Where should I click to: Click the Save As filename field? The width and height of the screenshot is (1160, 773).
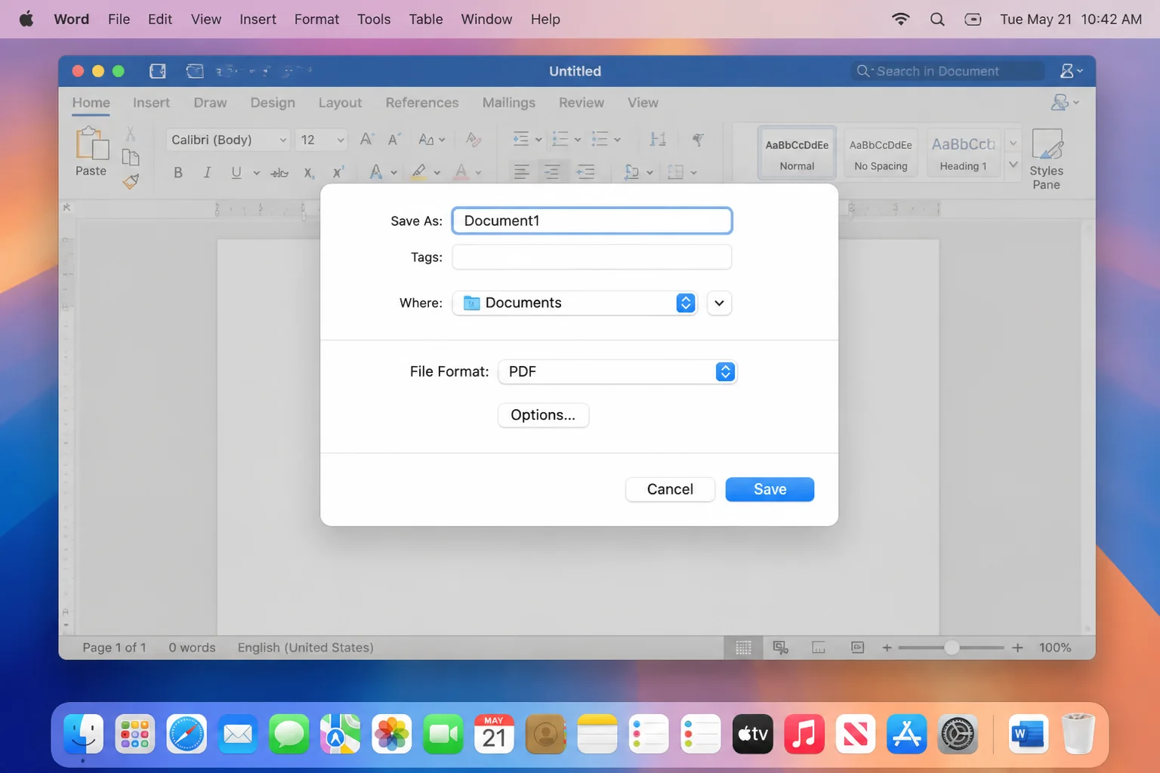coord(591,220)
